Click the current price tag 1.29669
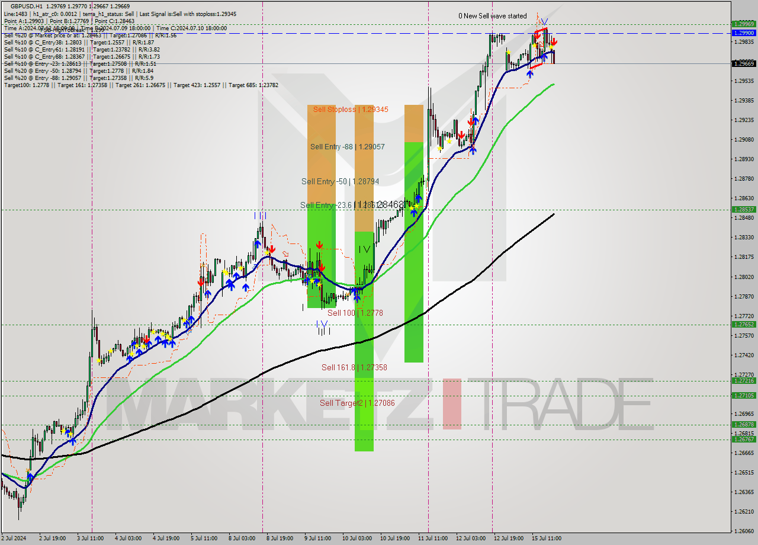 click(x=744, y=63)
